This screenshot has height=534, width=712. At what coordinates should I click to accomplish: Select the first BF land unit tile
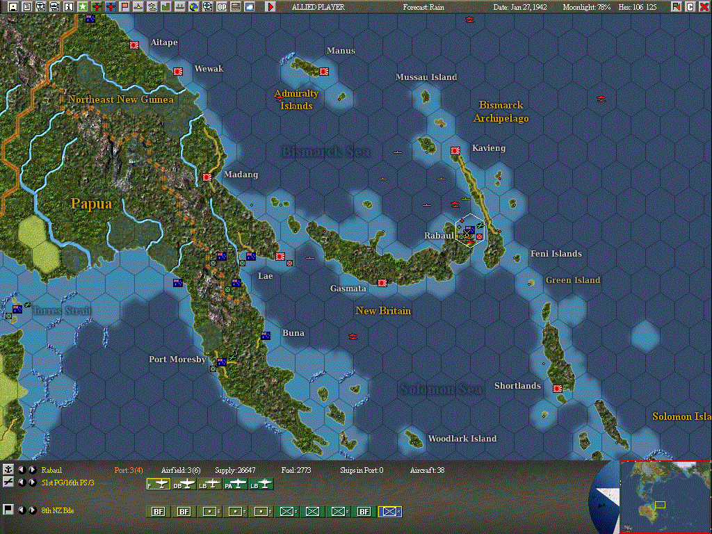(159, 512)
